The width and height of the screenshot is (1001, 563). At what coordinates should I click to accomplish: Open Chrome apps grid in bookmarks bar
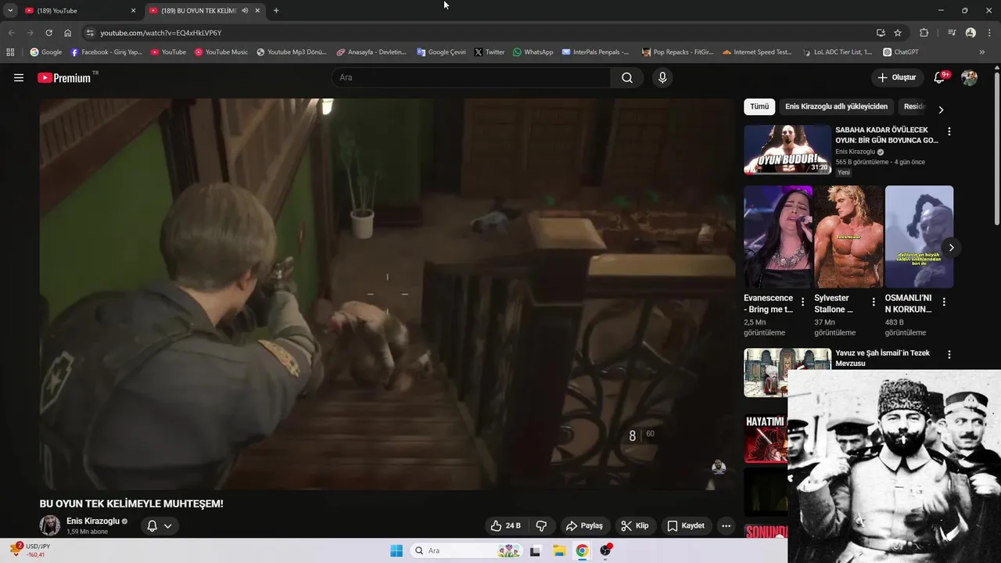click(10, 52)
